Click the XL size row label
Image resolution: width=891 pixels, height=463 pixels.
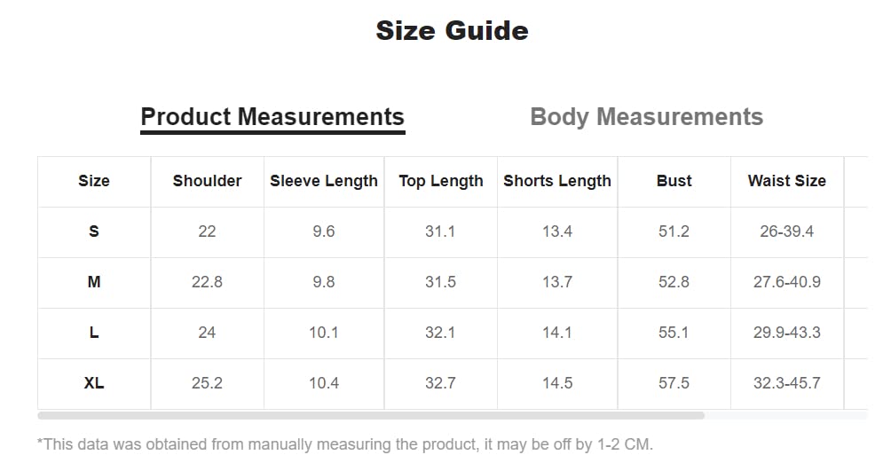[x=94, y=383]
